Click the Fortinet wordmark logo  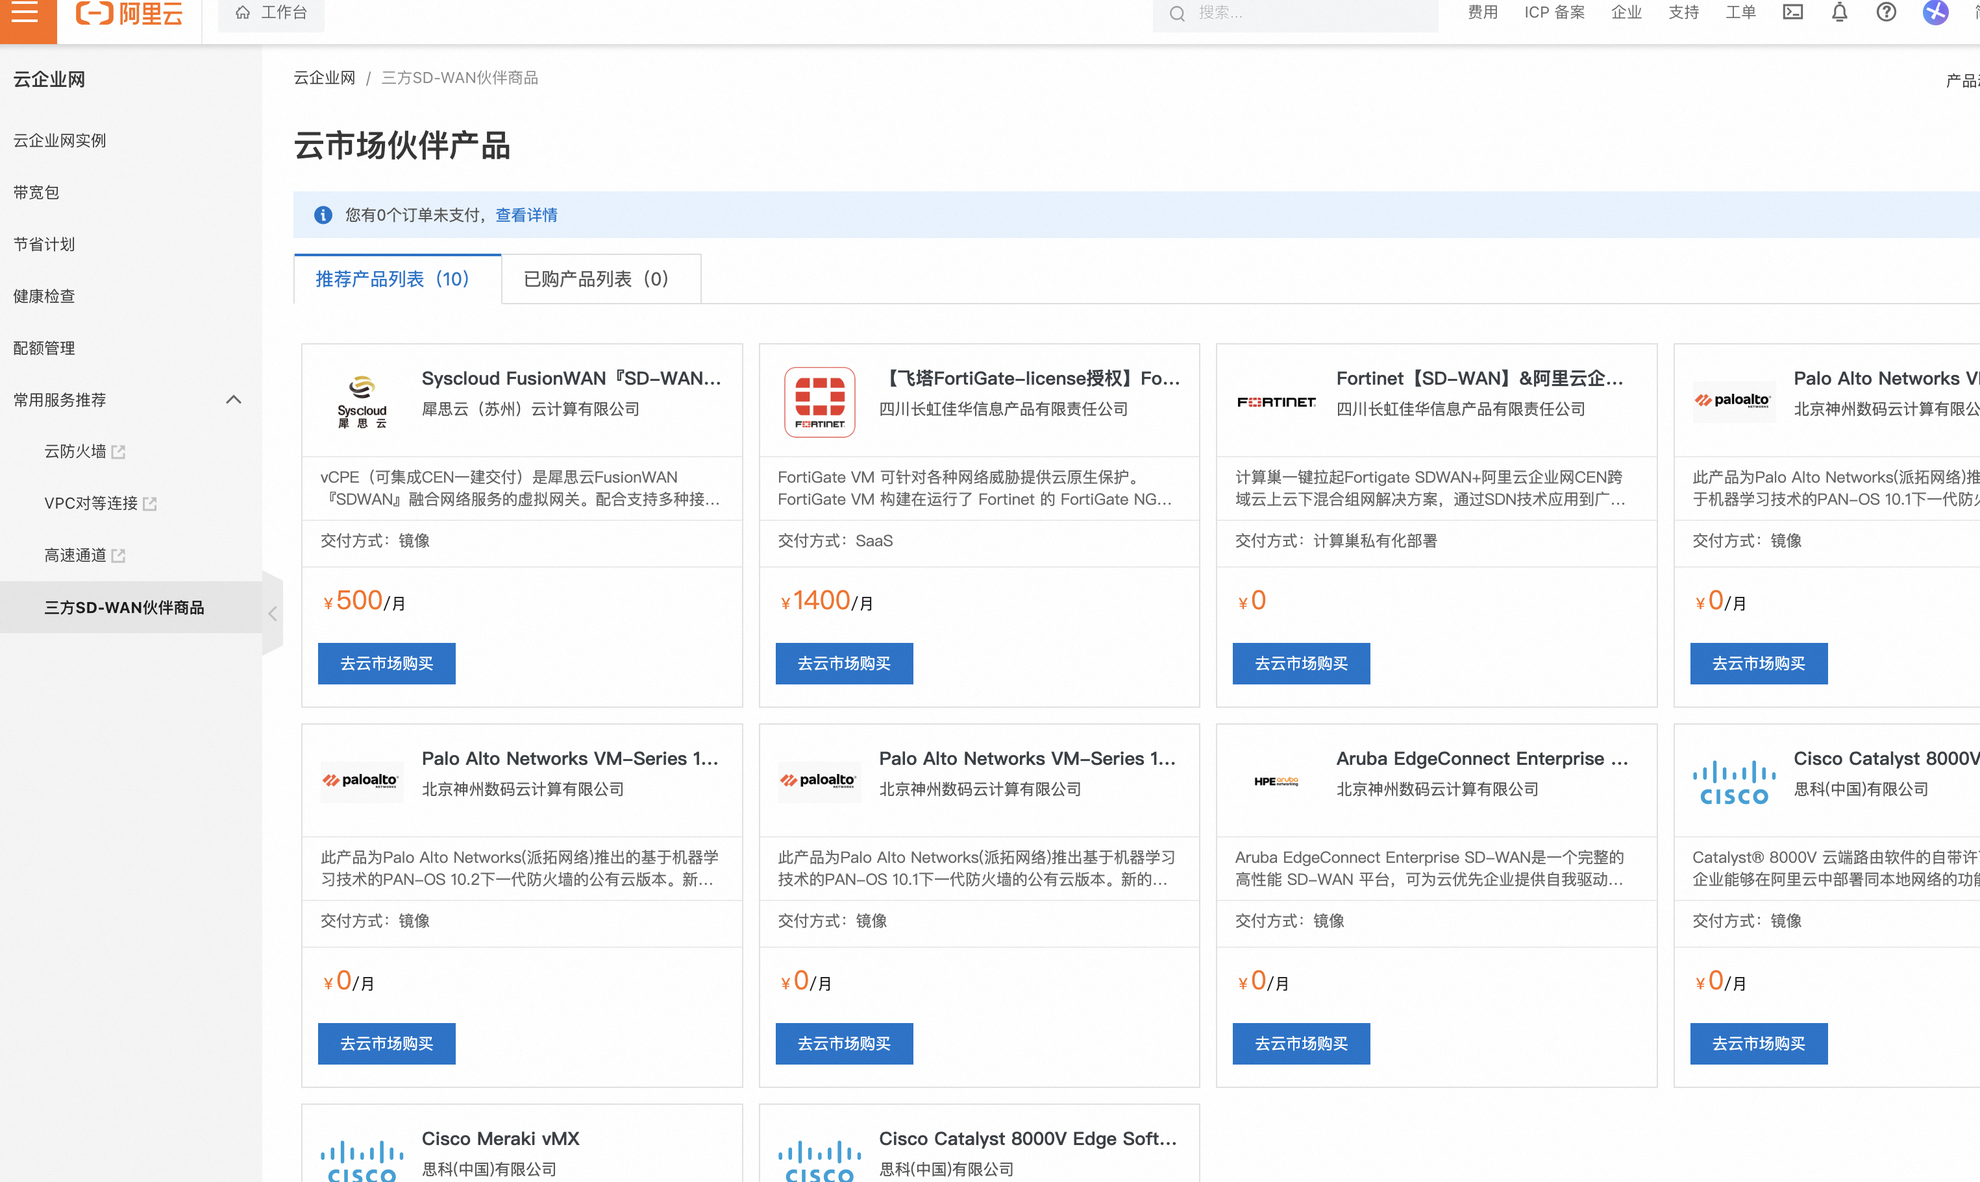1276,402
